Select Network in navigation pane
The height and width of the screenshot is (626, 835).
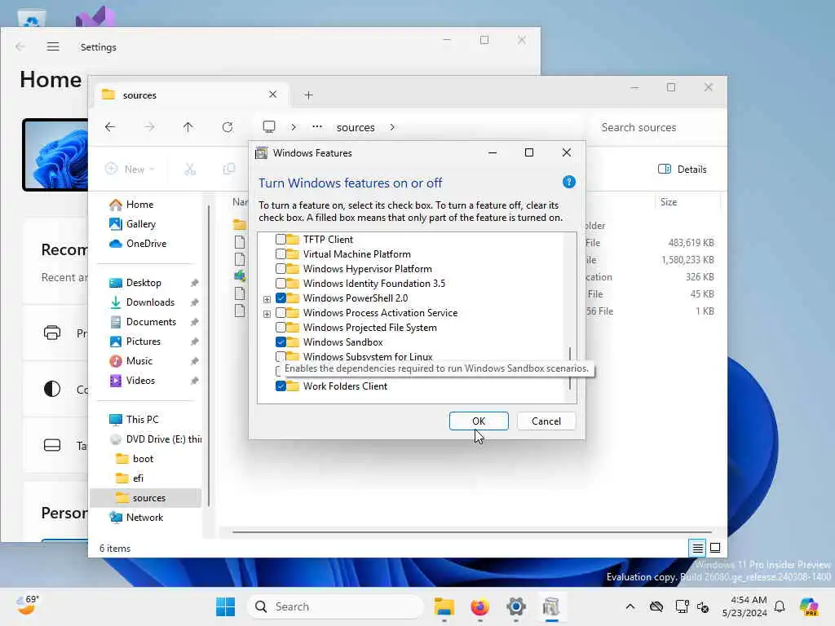click(137, 518)
